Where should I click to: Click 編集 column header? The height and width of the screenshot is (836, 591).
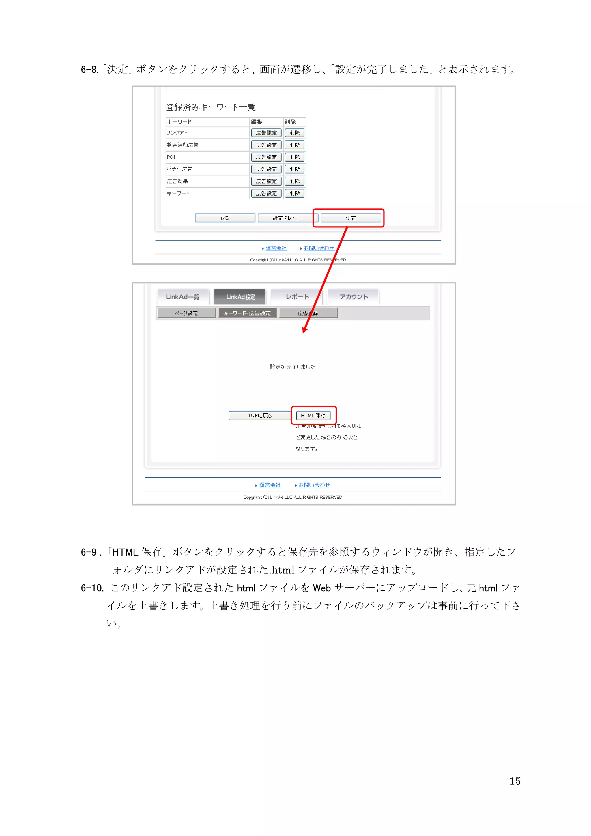[266, 122]
